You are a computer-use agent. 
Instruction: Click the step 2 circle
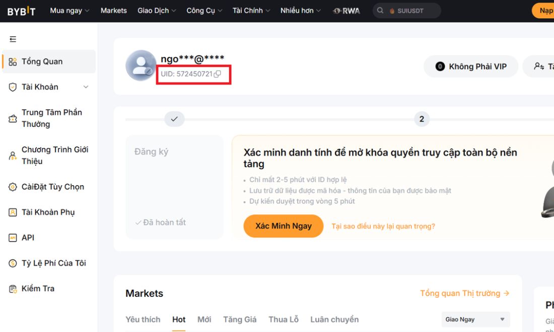[x=422, y=119]
